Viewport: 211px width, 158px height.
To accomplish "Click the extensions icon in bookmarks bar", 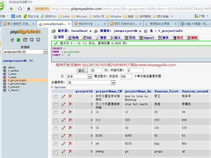I will click(196, 16).
